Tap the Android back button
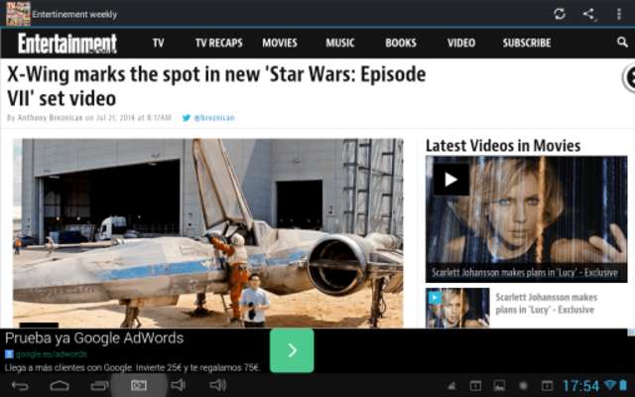 click(x=20, y=386)
